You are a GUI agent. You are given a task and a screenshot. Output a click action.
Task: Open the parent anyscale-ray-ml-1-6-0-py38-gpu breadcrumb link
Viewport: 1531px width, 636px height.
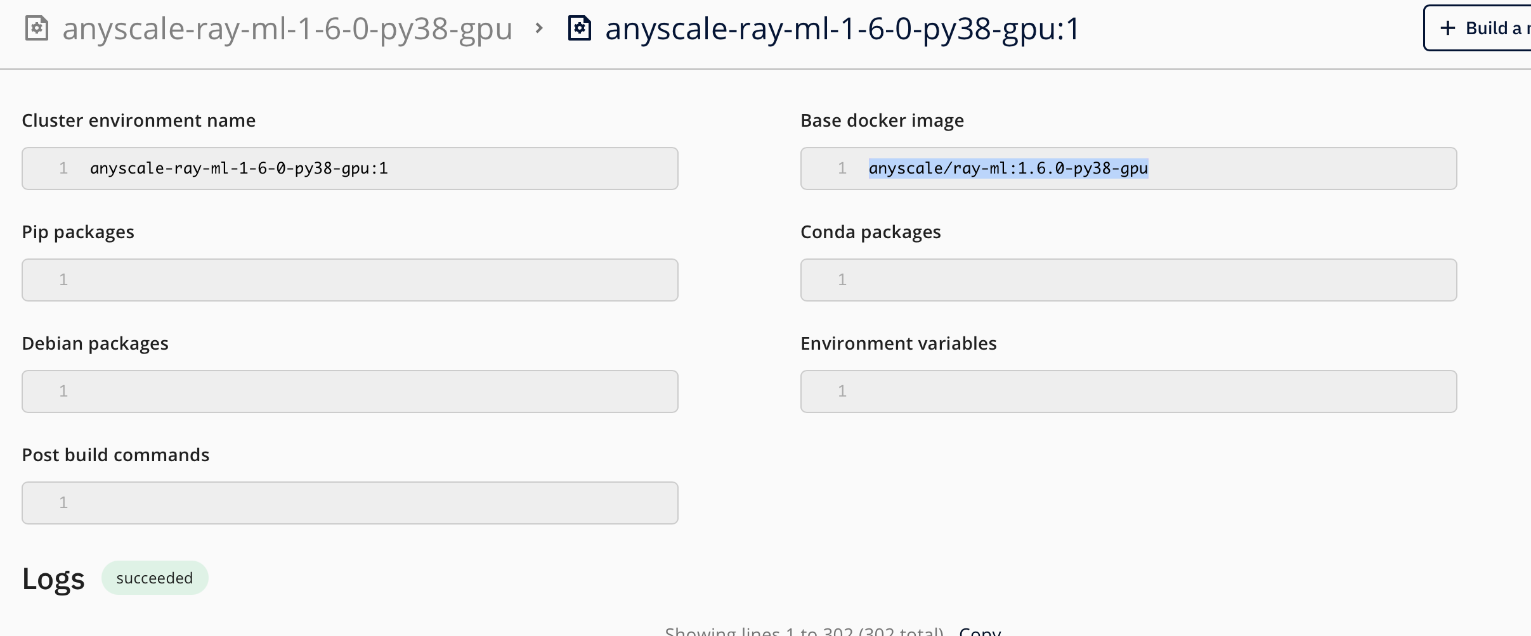(287, 29)
